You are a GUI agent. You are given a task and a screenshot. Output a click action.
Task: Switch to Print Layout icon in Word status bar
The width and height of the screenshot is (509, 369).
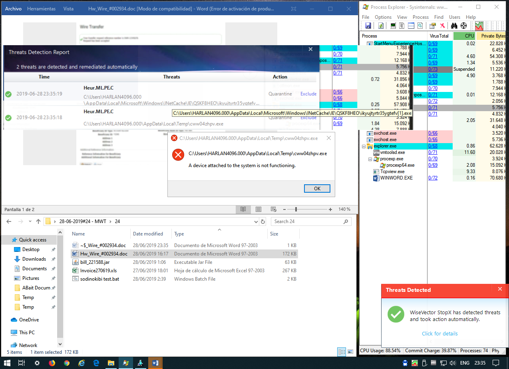click(x=258, y=209)
